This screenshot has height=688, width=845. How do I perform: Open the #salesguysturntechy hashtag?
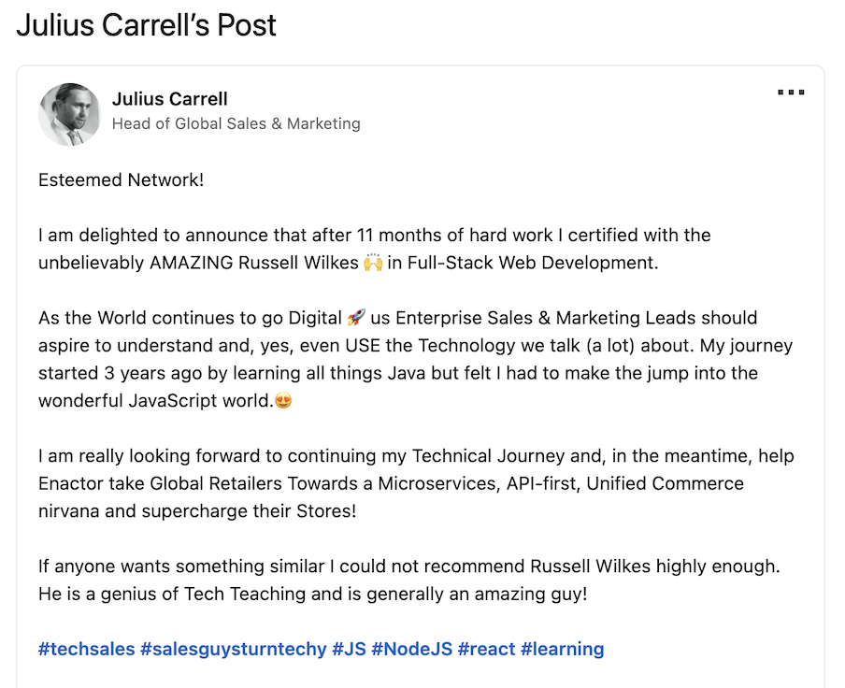234,649
